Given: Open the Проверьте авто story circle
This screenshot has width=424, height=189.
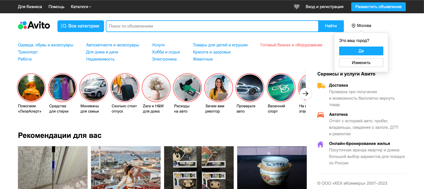Looking at the screenshot, I should click(250, 88).
